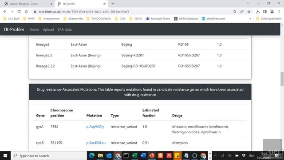Close the Launch Meeting - Zoom tab
This screenshot has height=160, width=284.
(x=51, y=4)
